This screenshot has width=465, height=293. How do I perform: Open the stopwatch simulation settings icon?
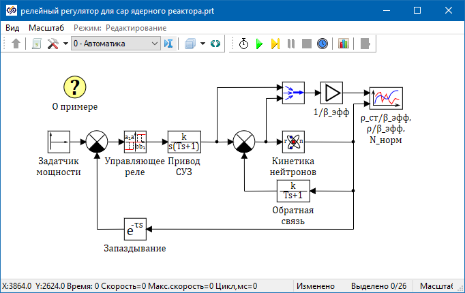pyautogui.click(x=244, y=44)
